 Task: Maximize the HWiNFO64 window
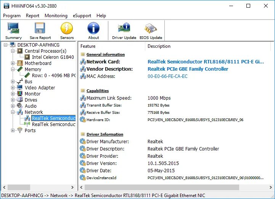248,6
